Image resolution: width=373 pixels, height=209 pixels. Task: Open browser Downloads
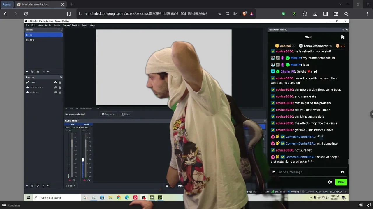click(x=315, y=14)
